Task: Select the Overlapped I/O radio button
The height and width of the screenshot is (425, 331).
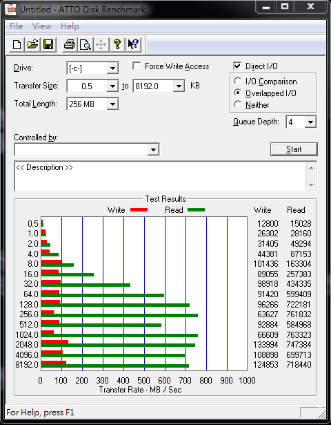Action: pos(237,93)
